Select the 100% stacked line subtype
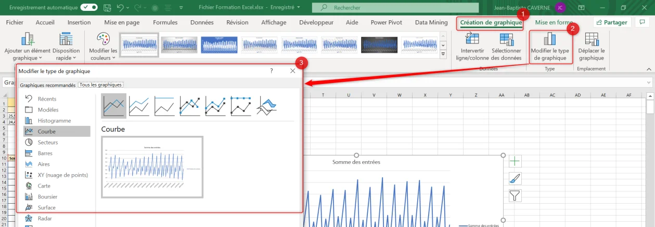This screenshot has height=227, width=655. click(x=164, y=106)
